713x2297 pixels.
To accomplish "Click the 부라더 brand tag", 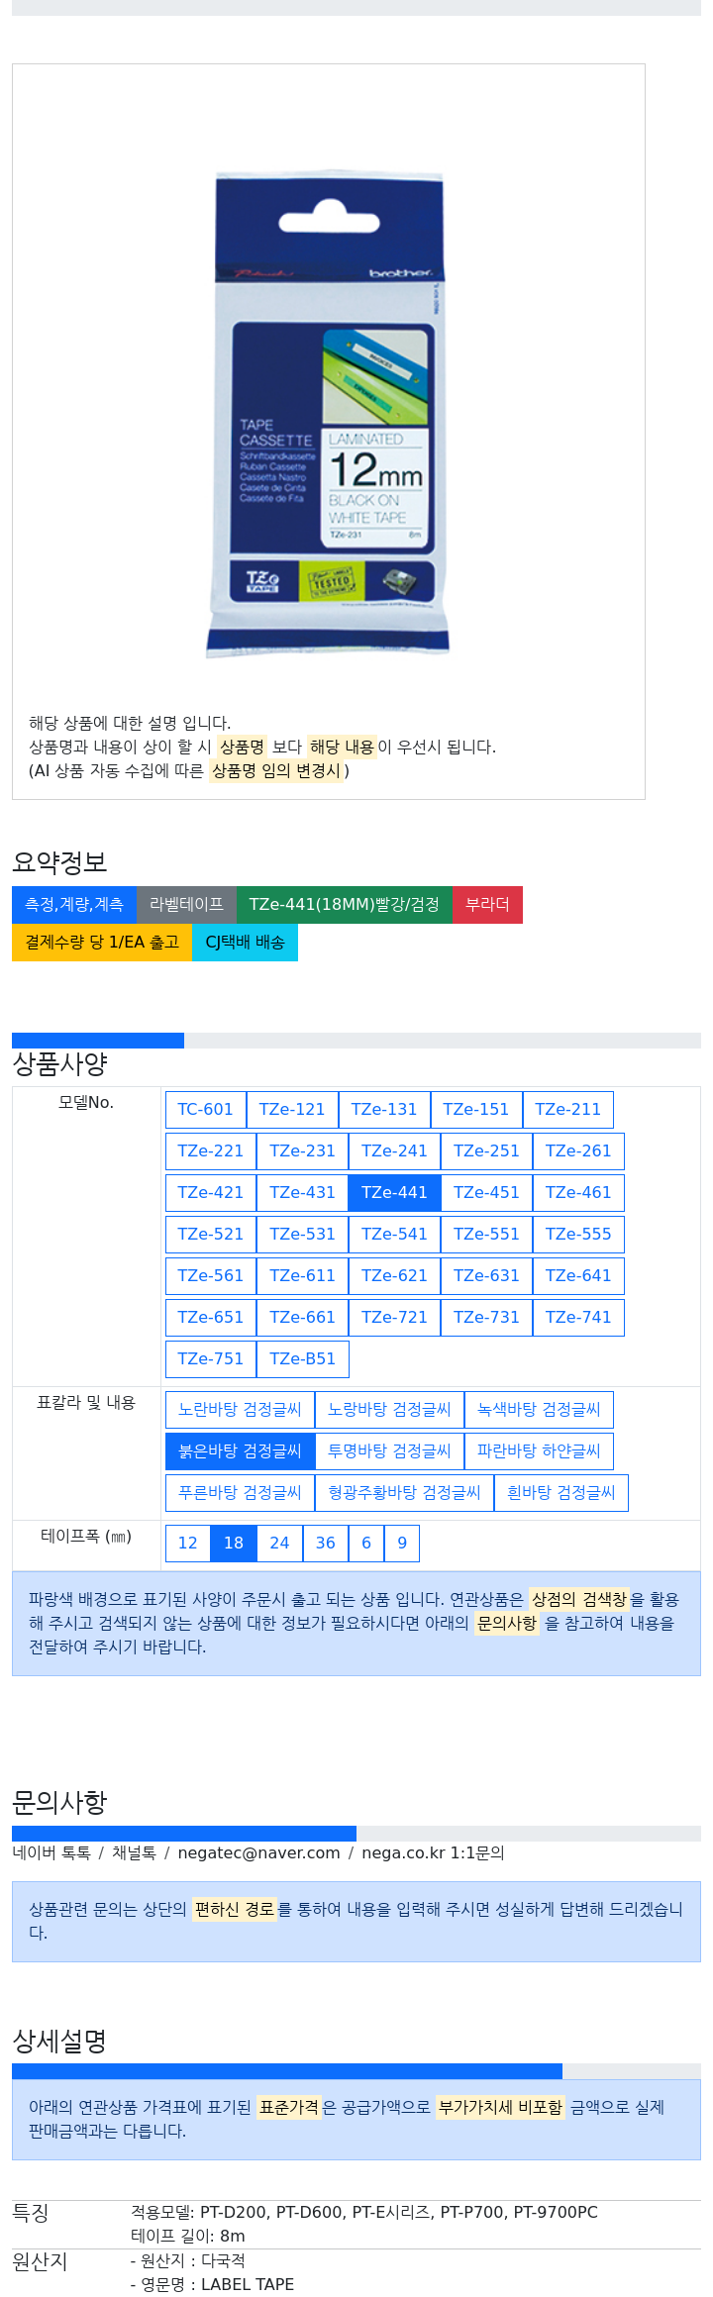I will pos(487,905).
